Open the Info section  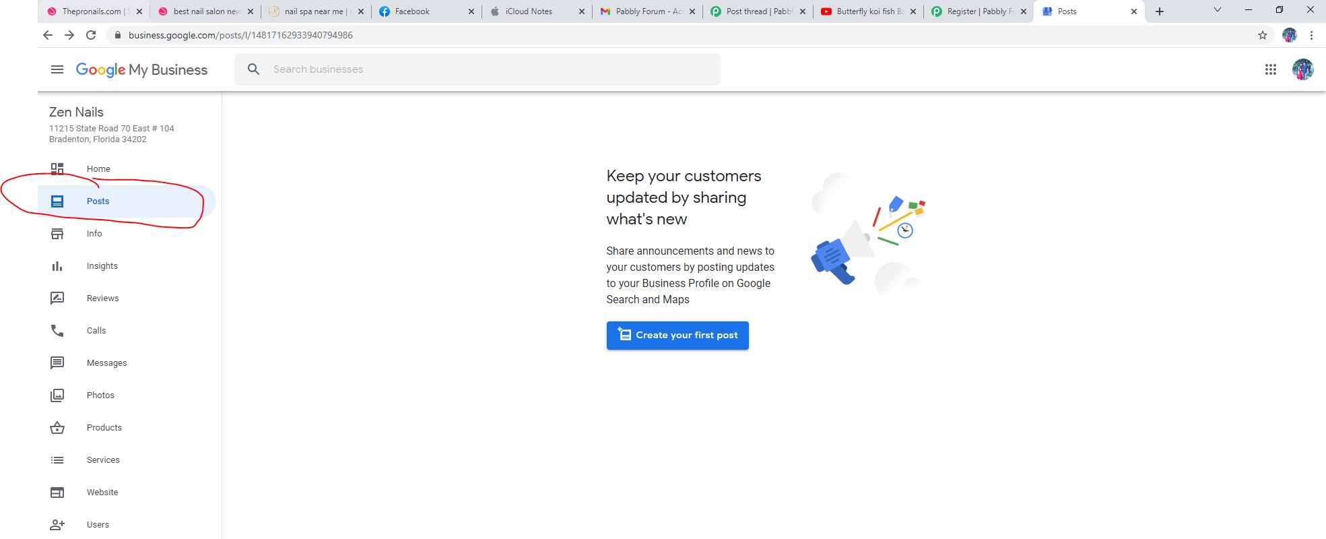94,233
